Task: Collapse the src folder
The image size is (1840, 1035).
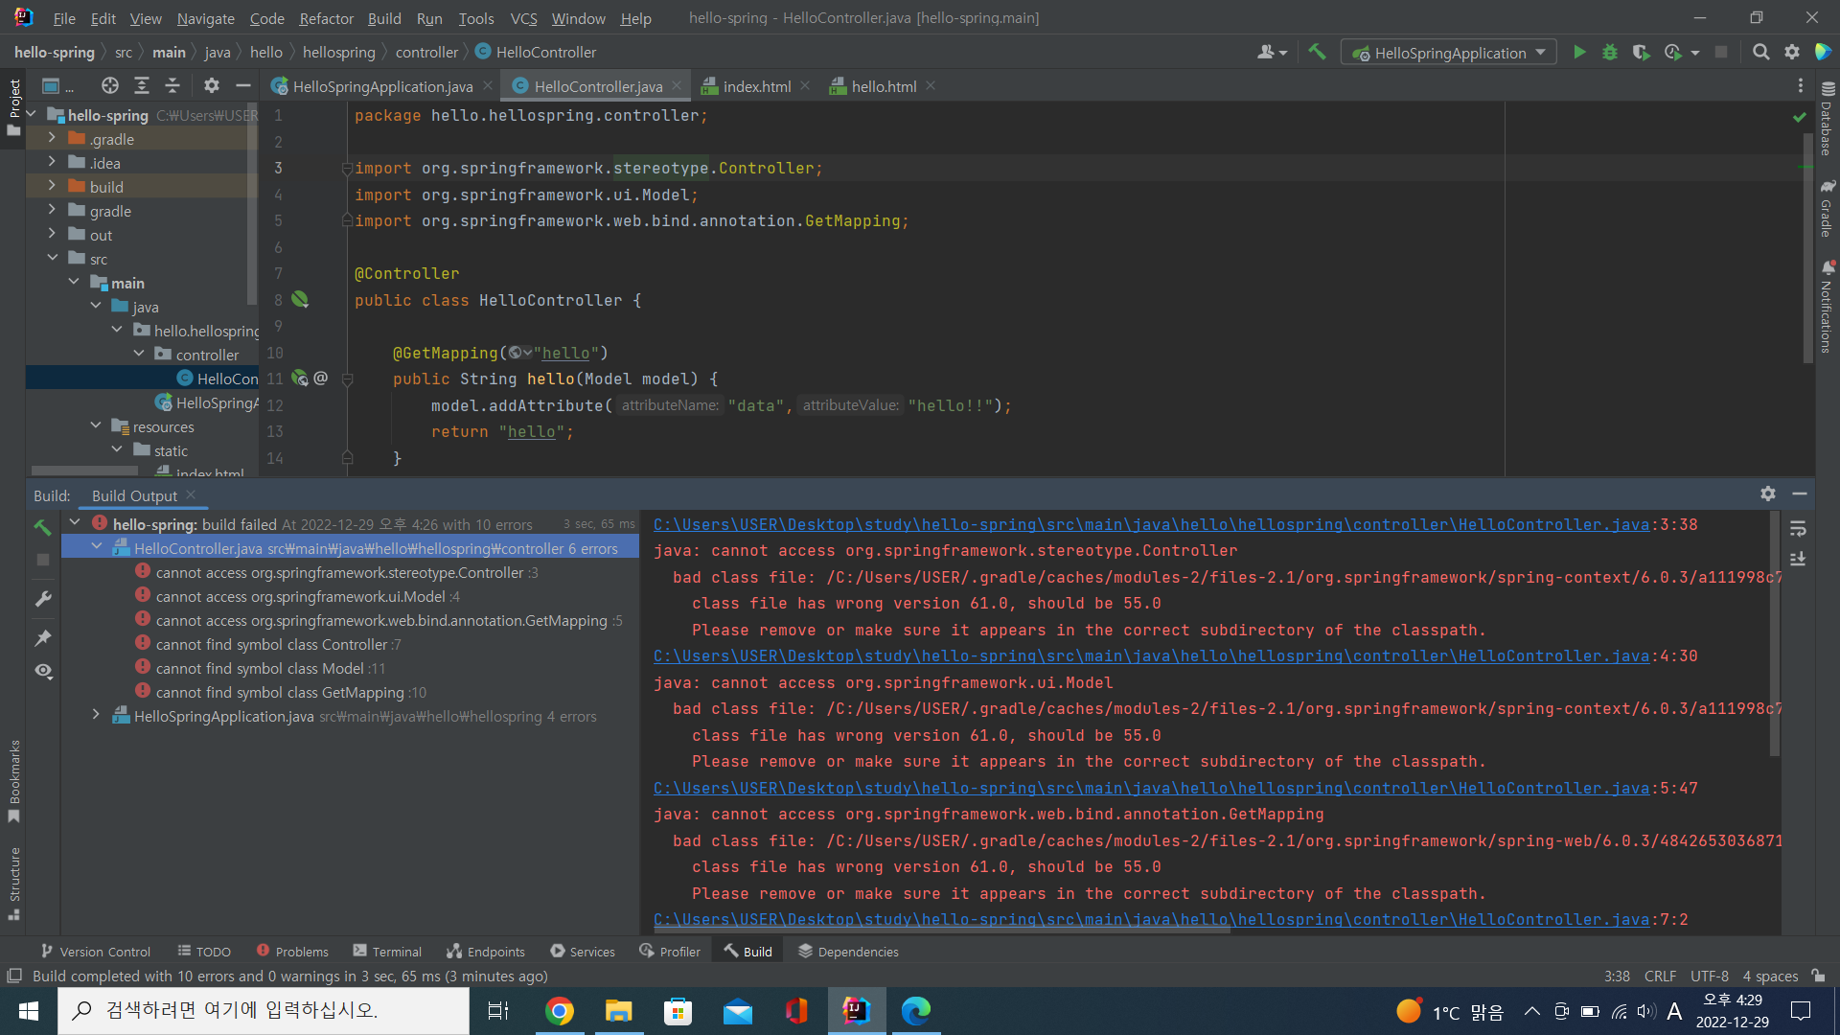Action: pyautogui.click(x=52, y=259)
